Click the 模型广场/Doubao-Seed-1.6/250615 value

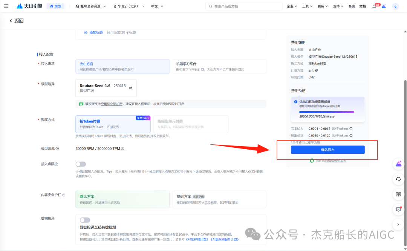333,57
